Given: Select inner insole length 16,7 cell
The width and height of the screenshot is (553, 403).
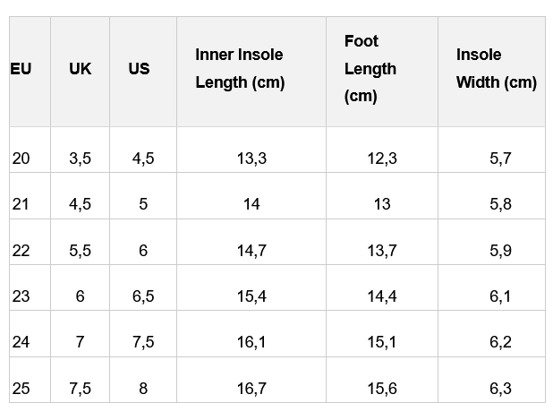Looking at the screenshot, I should pyautogui.click(x=251, y=389).
